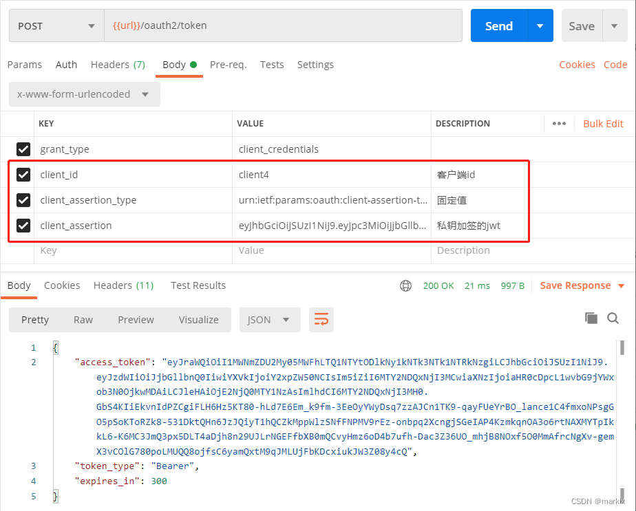Switch to the Headers (7) tab

[x=118, y=64]
